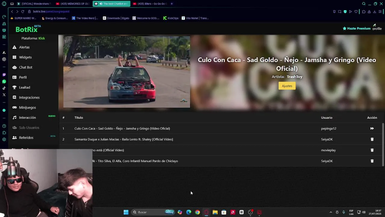
Task: Click the song list scrollbar
Action: coord(383,144)
